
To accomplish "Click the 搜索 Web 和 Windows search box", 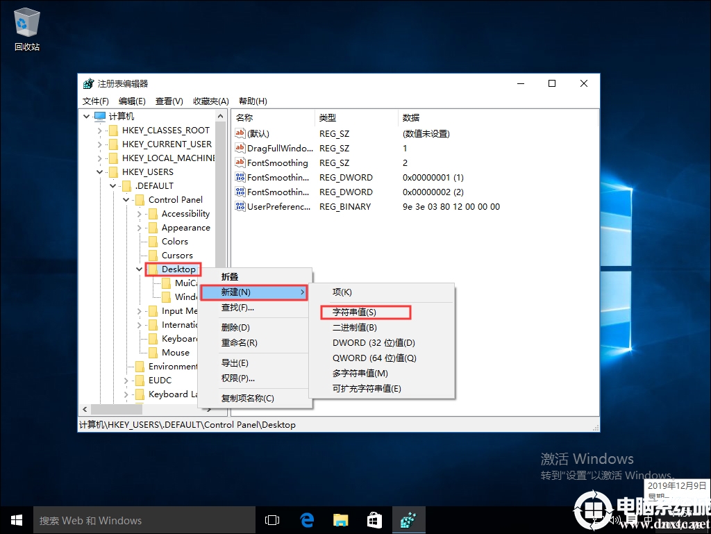I will tap(144, 520).
